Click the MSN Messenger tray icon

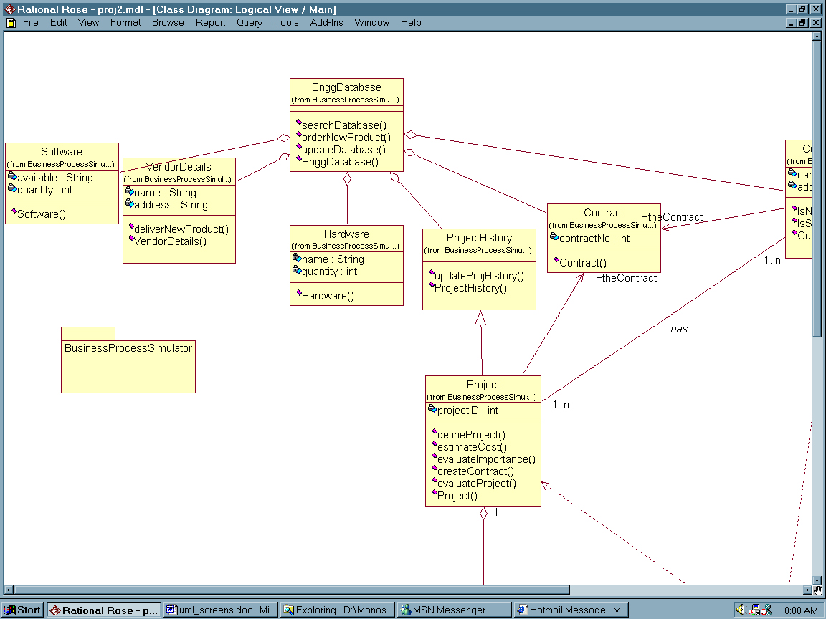coord(767,610)
